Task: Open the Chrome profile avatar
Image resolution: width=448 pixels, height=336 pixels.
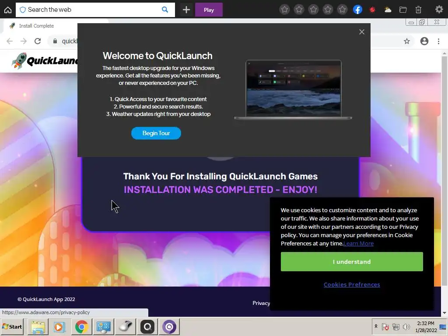Action: [x=424, y=41]
